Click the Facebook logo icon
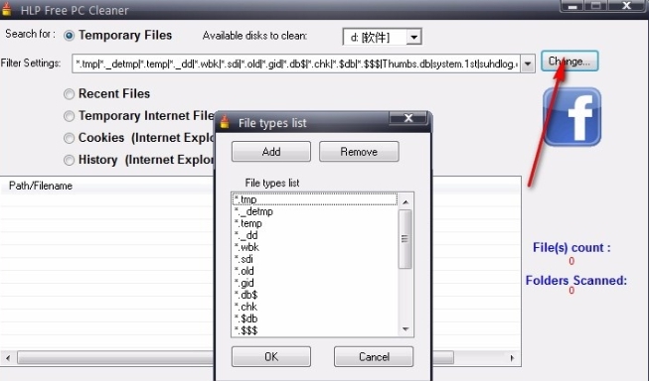Image resolution: width=649 pixels, height=381 pixels. 572,116
